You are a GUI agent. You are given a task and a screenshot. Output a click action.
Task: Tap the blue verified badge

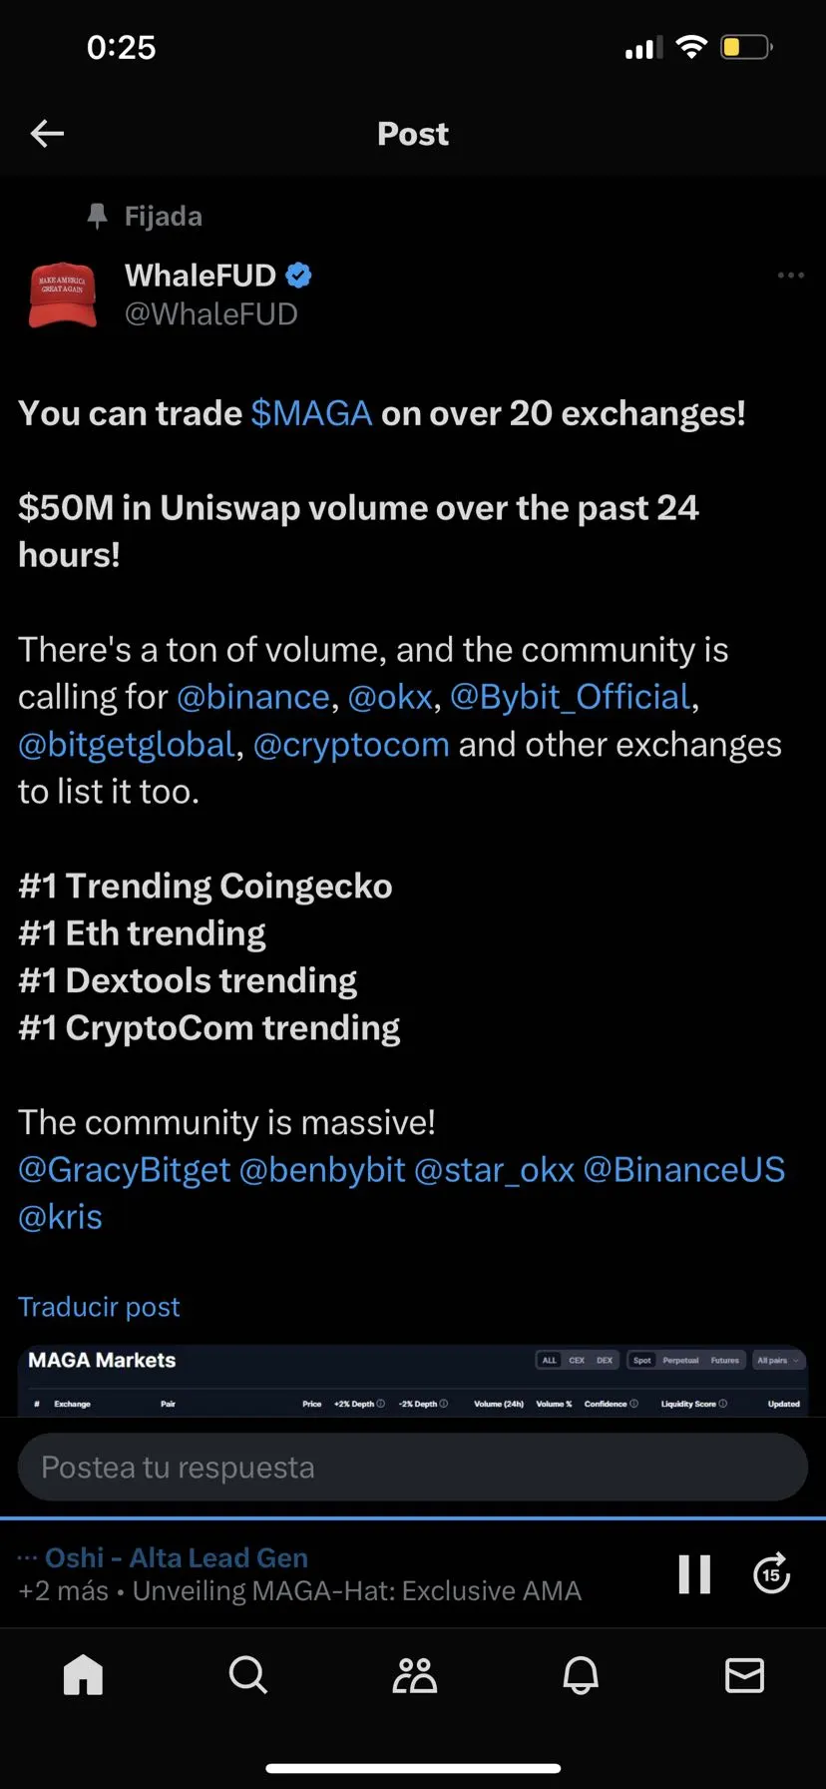click(298, 275)
